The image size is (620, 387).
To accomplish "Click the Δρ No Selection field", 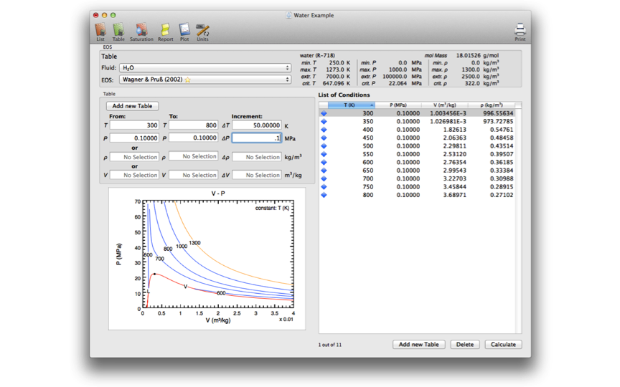I will click(x=257, y=157).
